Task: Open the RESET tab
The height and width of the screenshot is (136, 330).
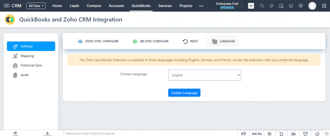Action: (190, 41)
